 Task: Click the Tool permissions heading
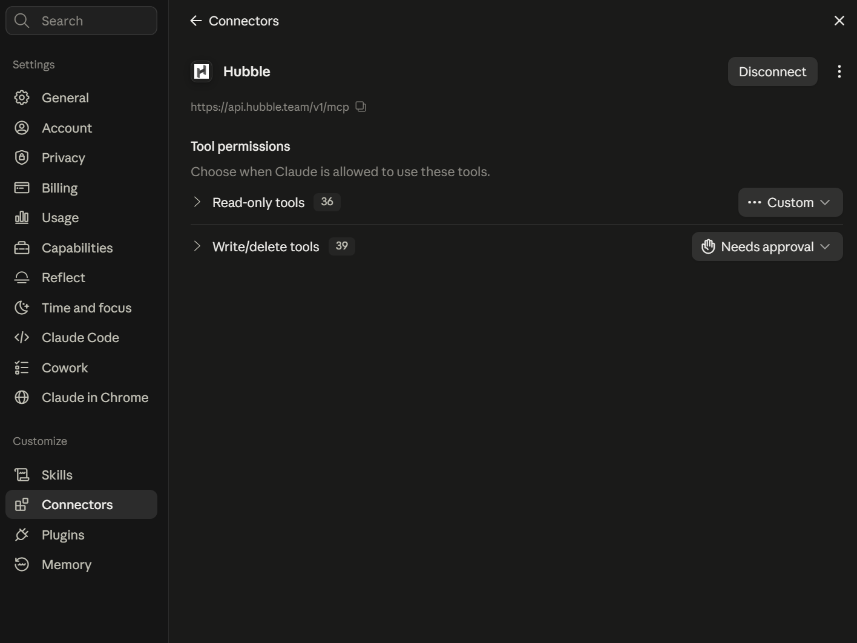point(240,147)
